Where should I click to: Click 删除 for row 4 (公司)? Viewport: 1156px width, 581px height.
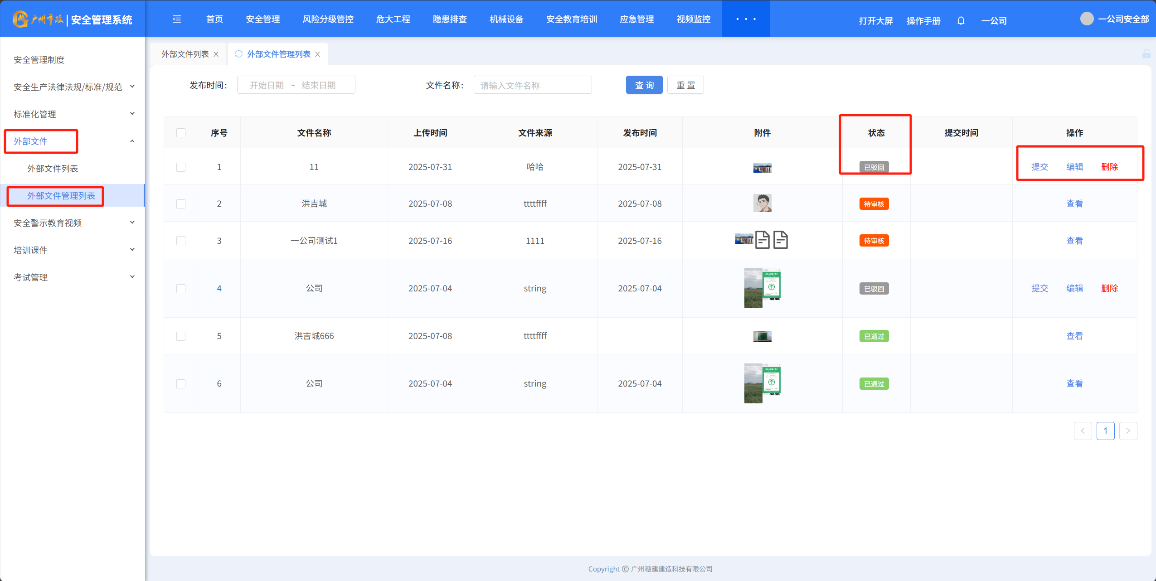click(x=1109, y=288)
